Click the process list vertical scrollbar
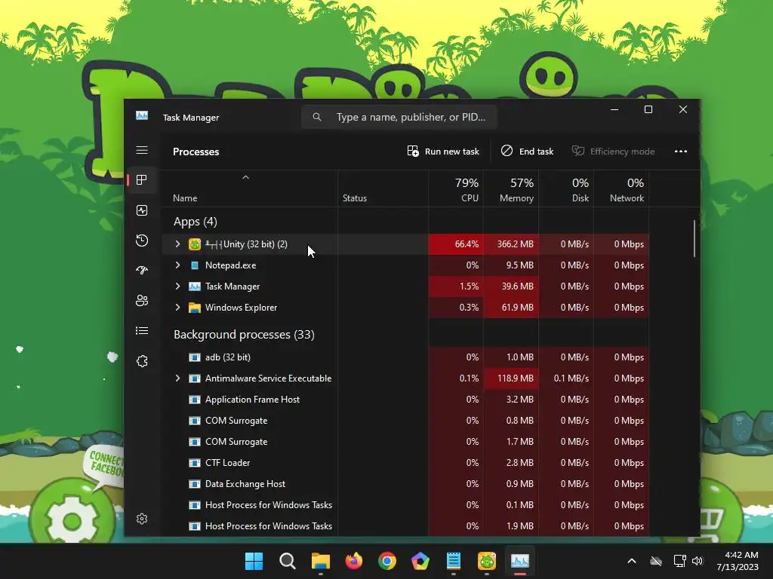The width and height of the screenshot is (773, 579). click(x=694, y=238)
